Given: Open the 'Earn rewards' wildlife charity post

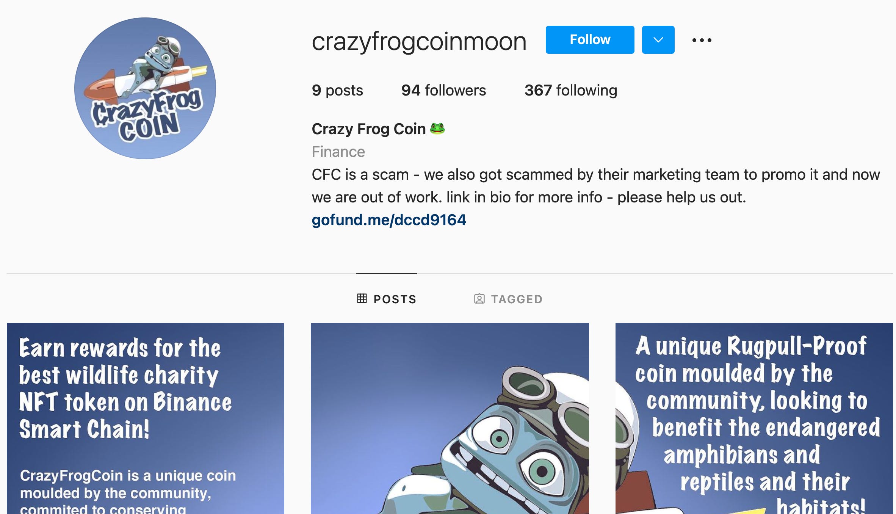Looking at the screenshot, I should click(x=146, y=418).
